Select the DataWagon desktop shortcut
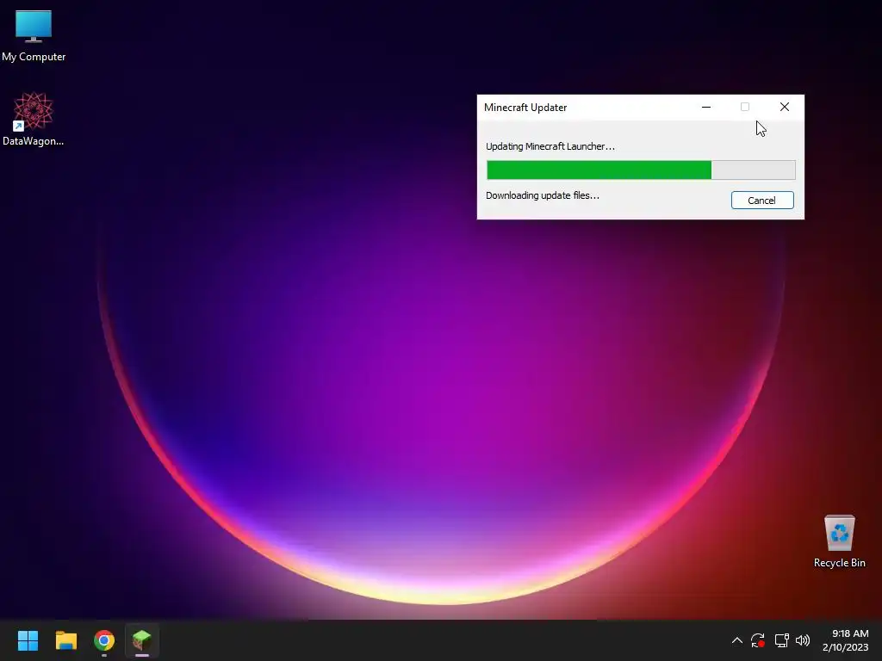882x661 pixels. click(34, 119)
